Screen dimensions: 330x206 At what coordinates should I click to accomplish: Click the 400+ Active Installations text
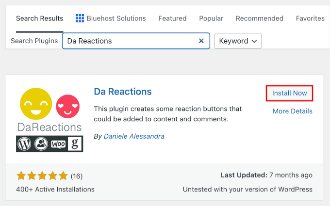55,190
